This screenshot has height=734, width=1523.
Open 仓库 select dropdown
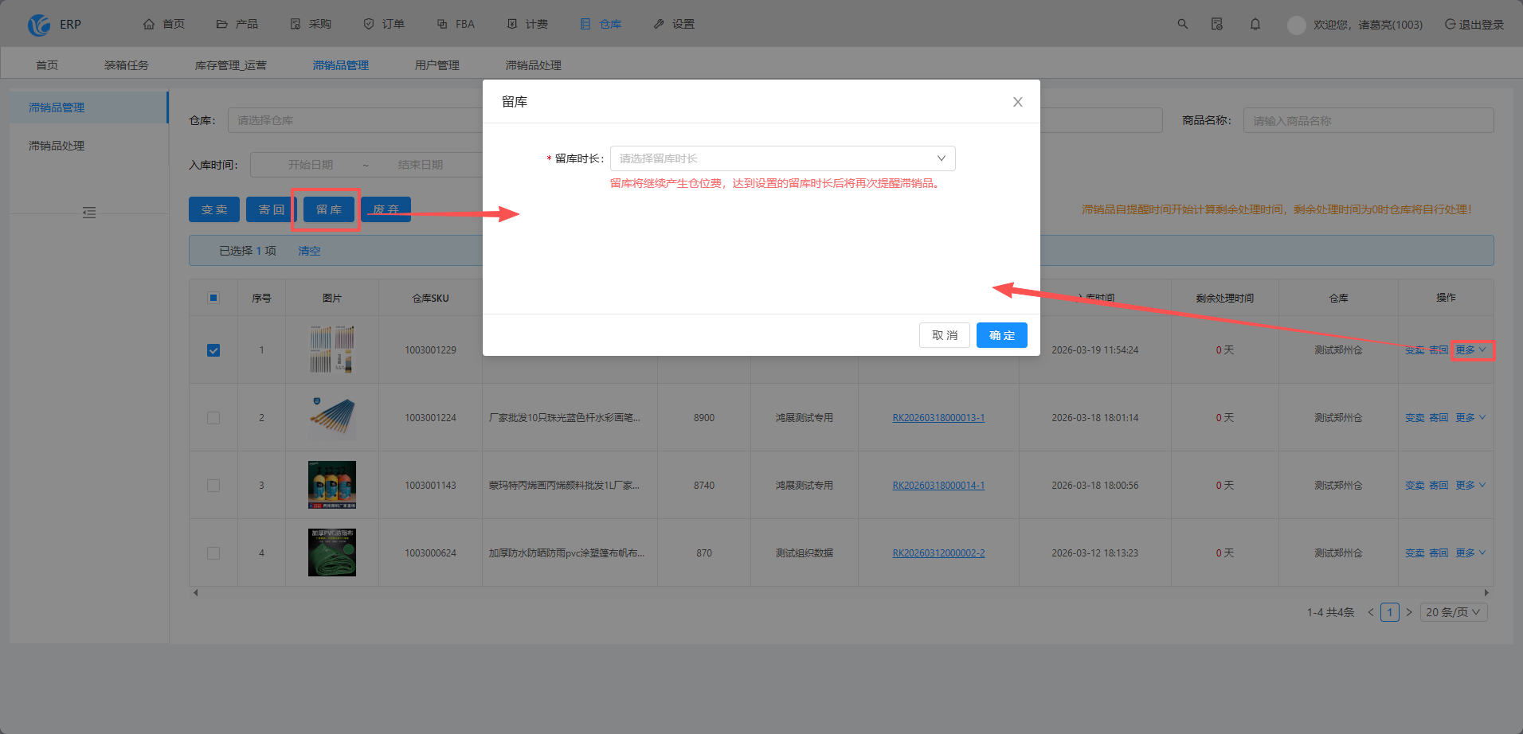355,120
